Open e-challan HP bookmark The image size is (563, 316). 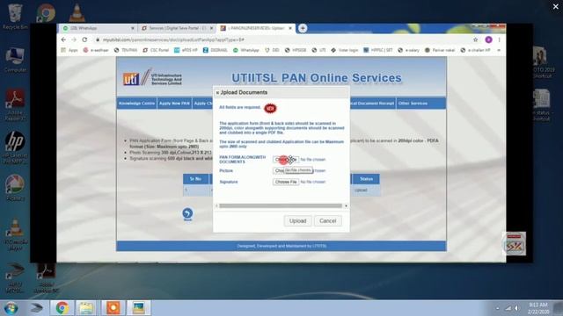click(475, 50)
